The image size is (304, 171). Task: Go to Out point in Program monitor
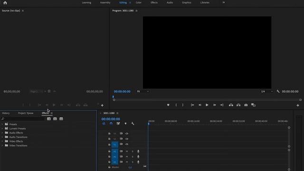point(222,105)
